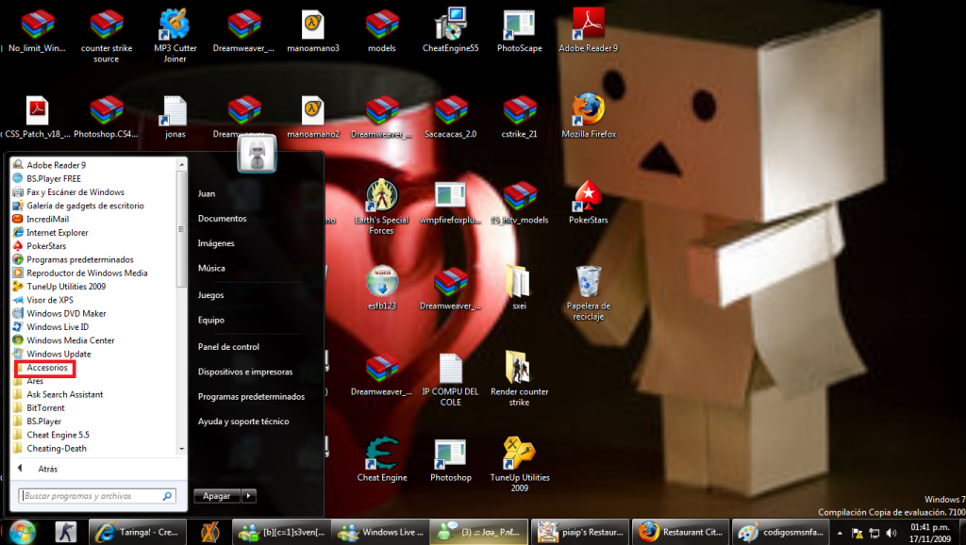Open the manoamano3 desktop icon
Viewport: 966px width, 545px height.
(313, 31)
